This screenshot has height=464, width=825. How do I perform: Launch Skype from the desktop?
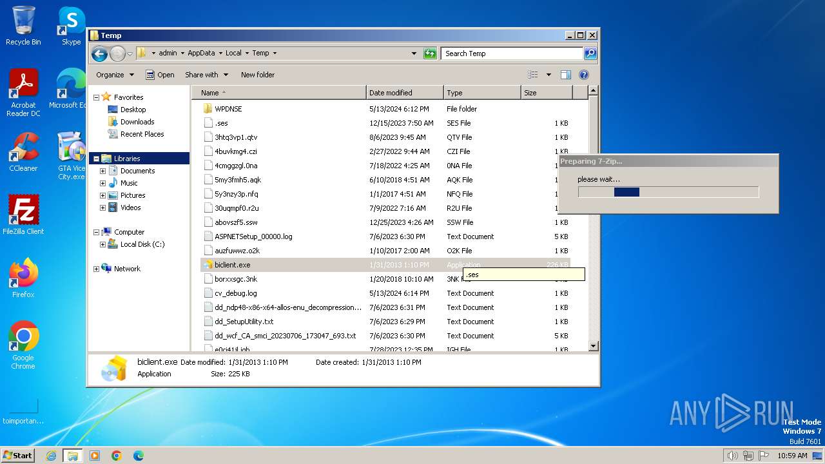72,26
